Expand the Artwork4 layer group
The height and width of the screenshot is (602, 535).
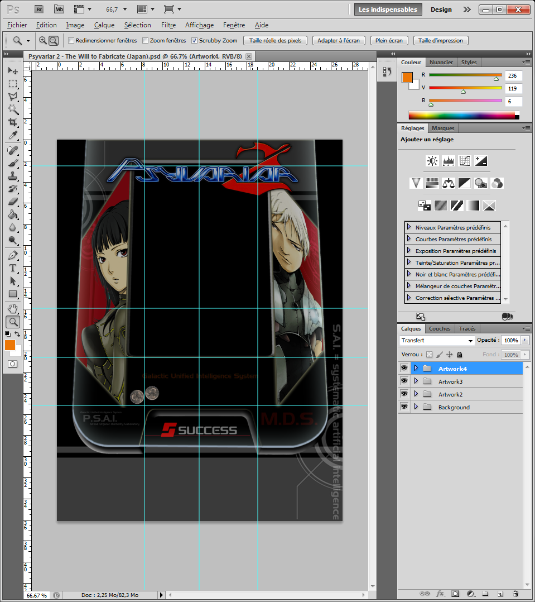(x=416, y=369)
